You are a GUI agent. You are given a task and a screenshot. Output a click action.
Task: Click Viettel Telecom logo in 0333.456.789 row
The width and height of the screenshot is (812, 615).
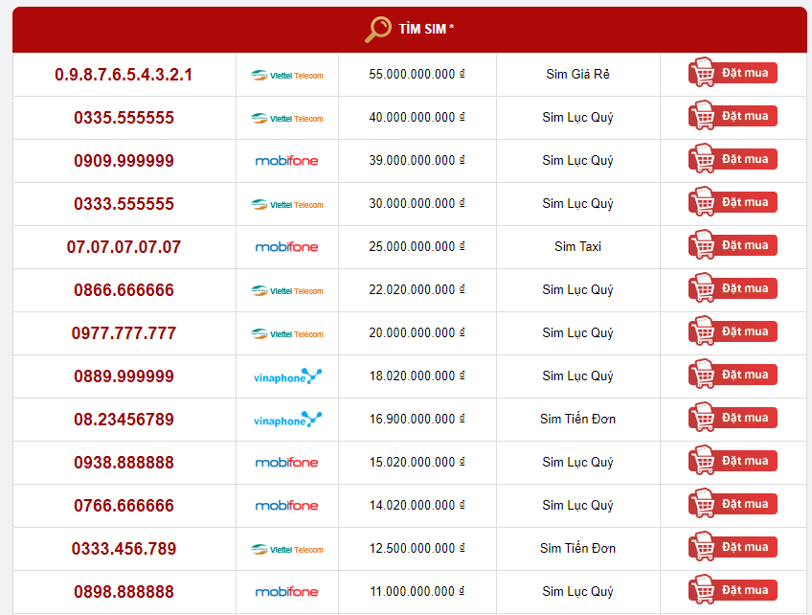click(x=287, y=549)
